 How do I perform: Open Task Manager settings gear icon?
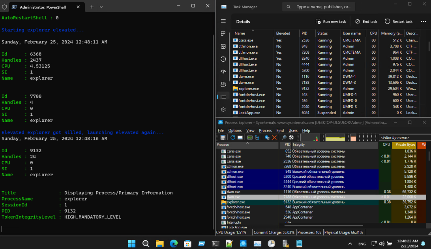pos(223,109)
